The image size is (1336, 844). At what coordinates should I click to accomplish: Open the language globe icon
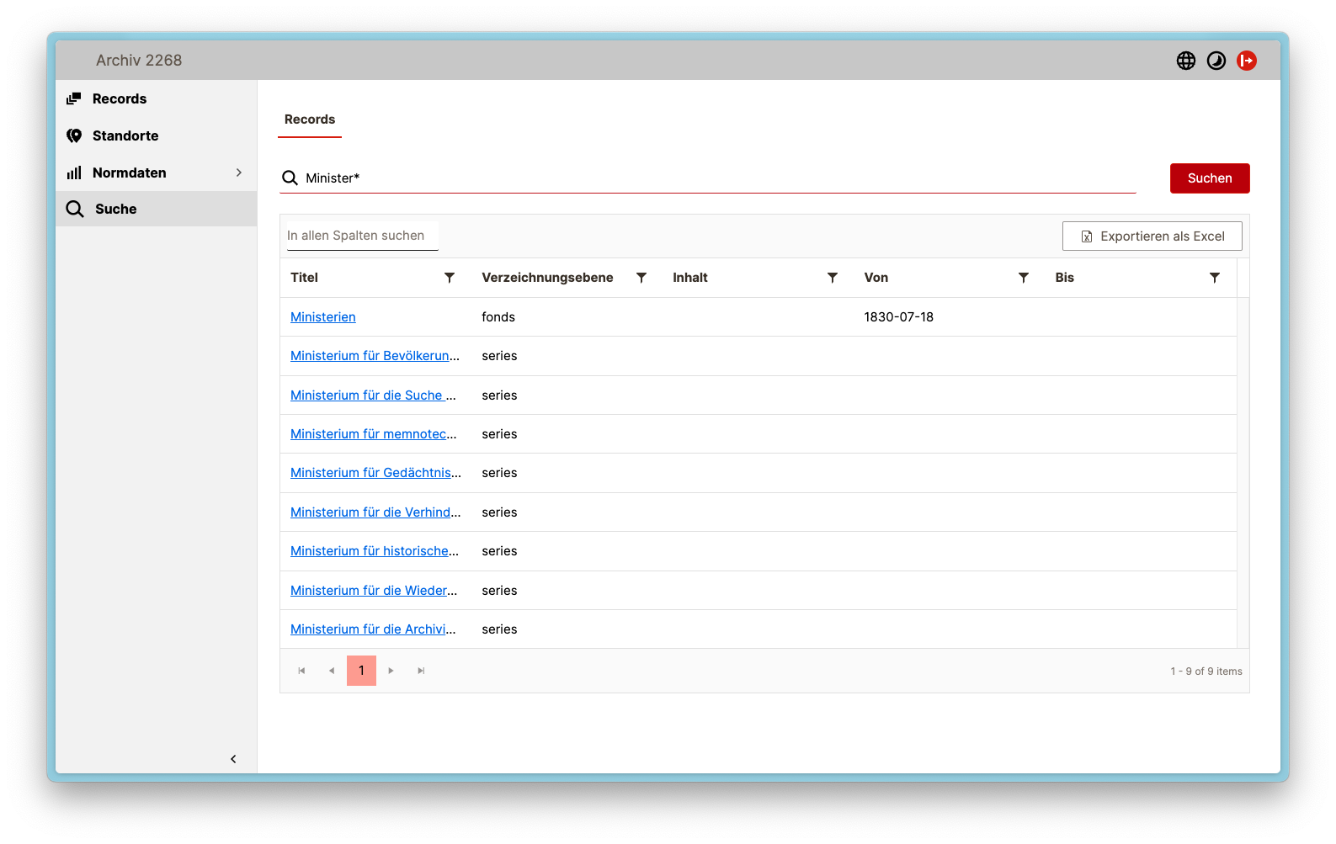(1185, 61)
